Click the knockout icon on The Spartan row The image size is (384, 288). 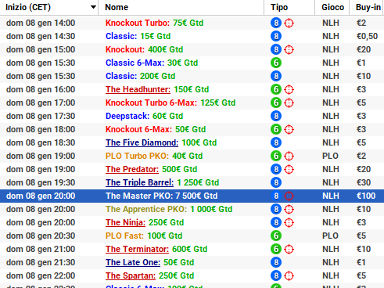[289, 275]
